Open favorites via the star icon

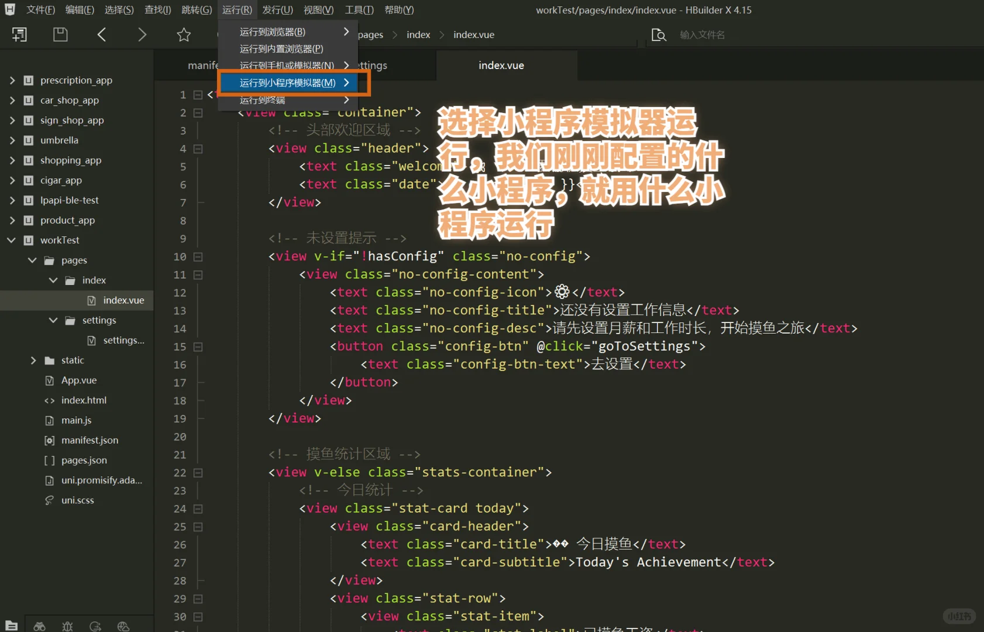pos(184,34)
